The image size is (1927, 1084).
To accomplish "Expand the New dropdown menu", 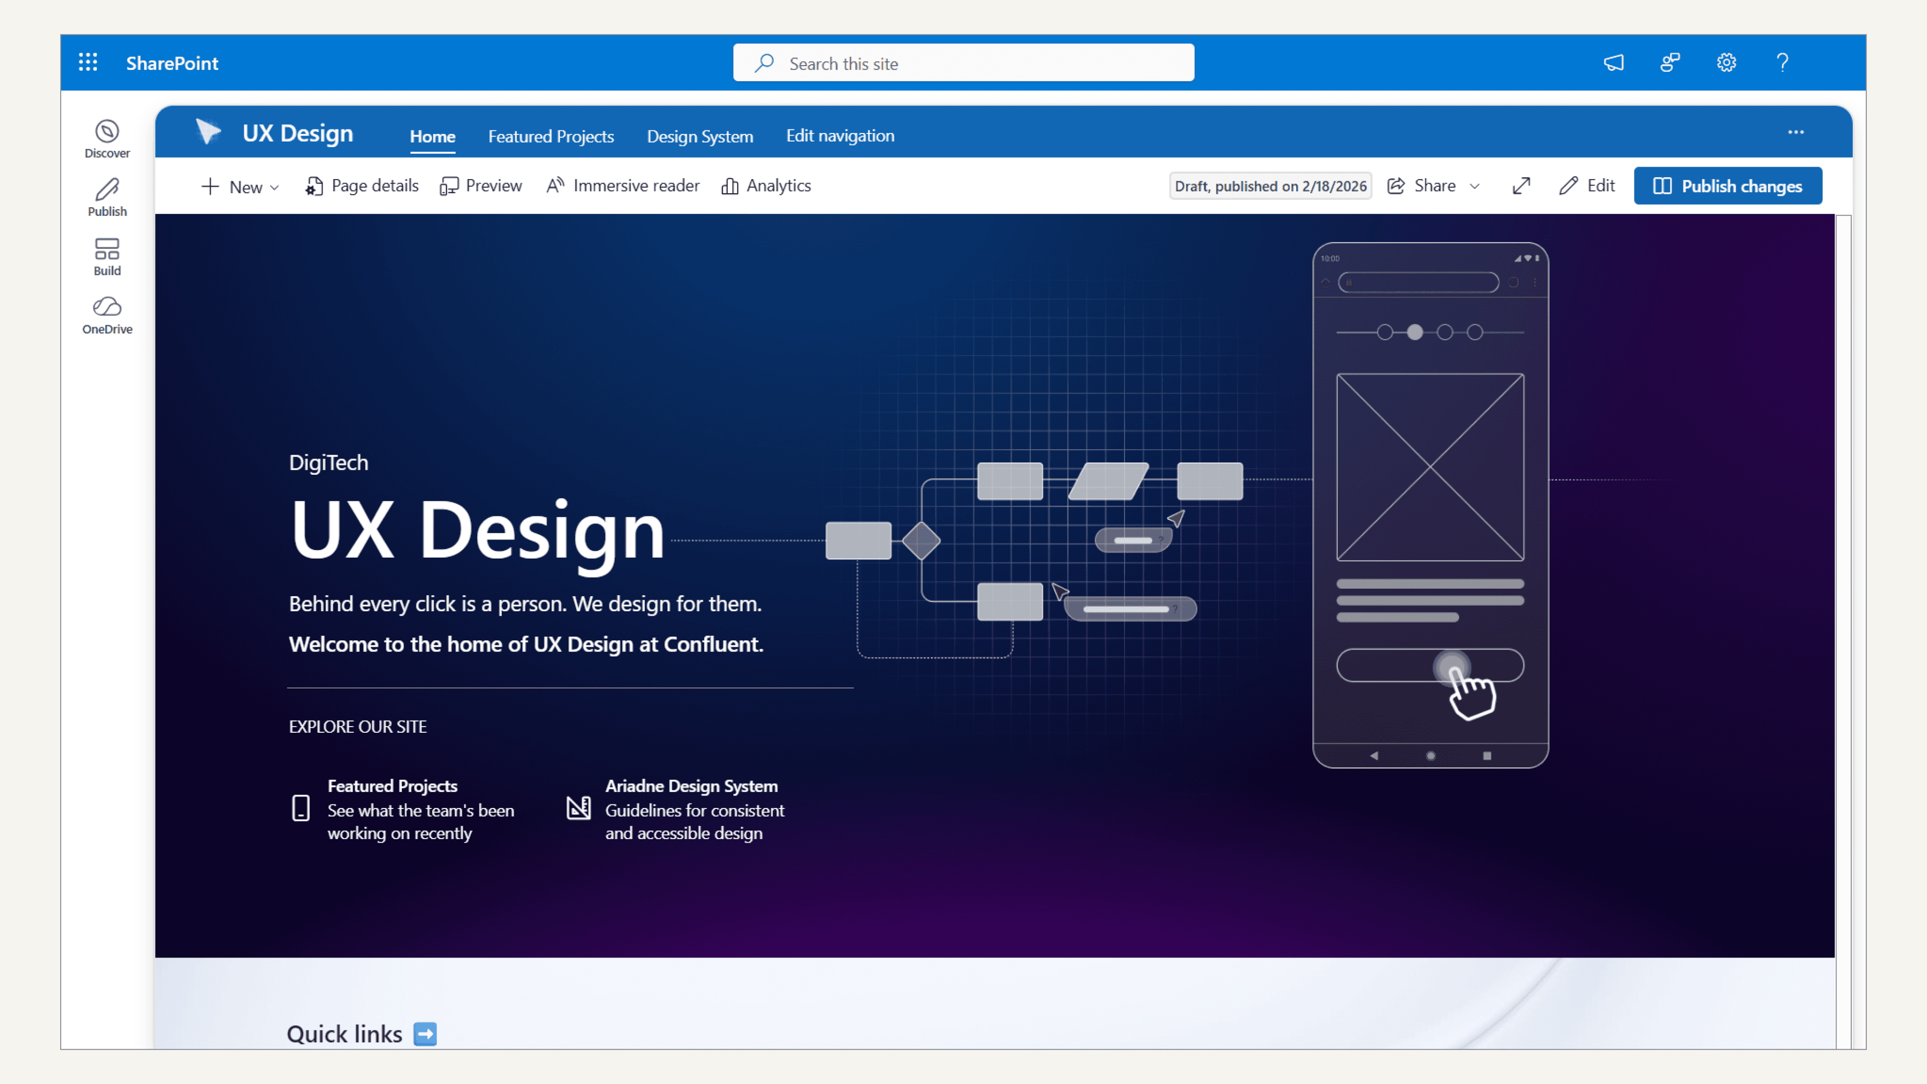I will [x=241, y=186].
